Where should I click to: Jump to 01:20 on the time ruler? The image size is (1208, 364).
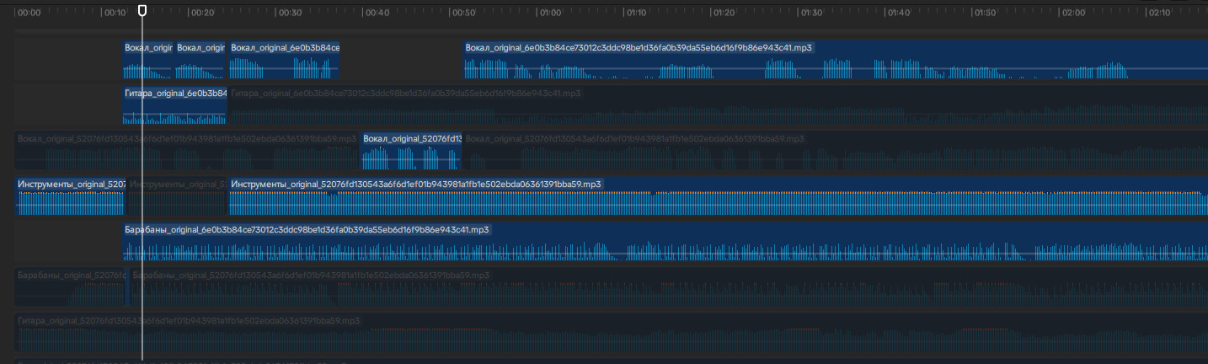724,13
